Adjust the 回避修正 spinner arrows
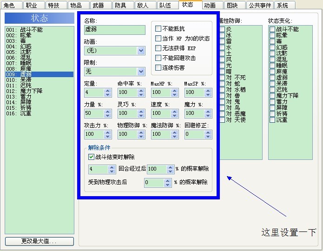 coord(208,134)
